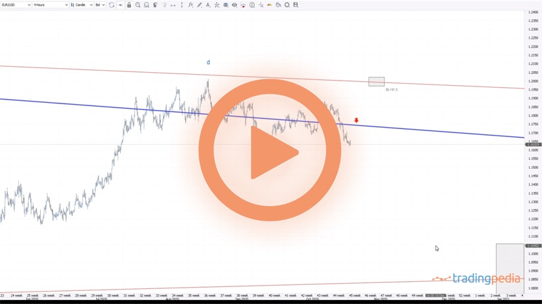Click the crosshair cursor icon

(261, 5)
